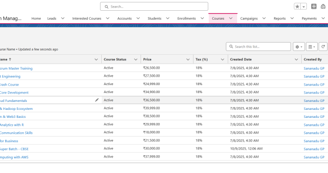The image size is (328, 173).
Task: Sort by the Tax (%) column header
Action: point(201,59)
